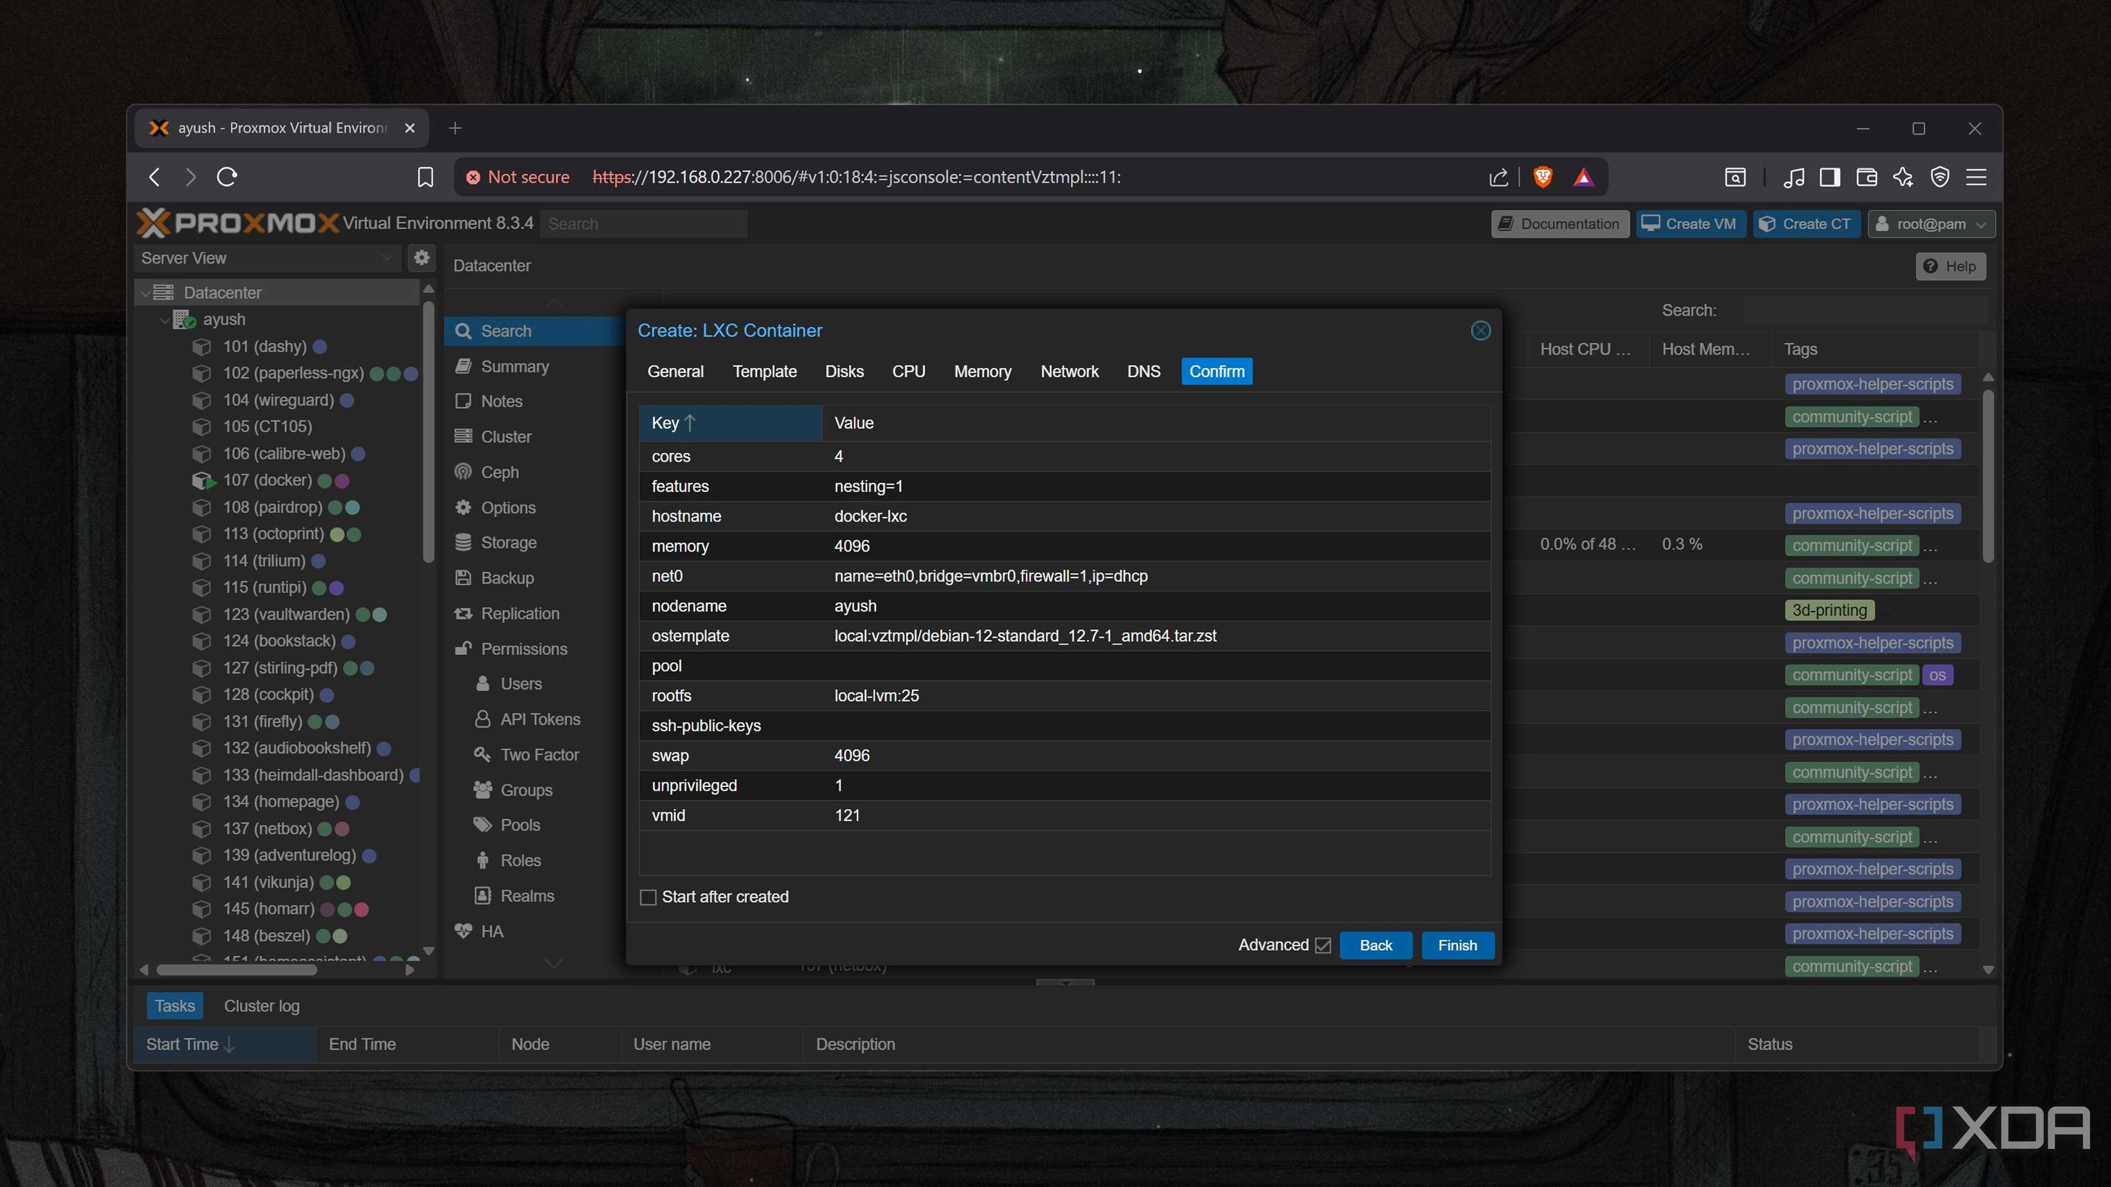Uncheck the Advanced checkbox
The image size is (2111, 1187).
[x=1323, y=945]
